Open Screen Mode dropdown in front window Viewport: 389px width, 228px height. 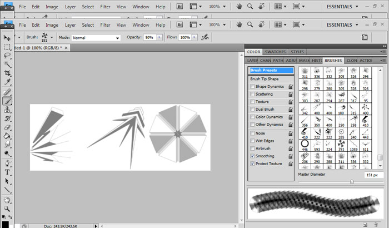tap(298, 24)
